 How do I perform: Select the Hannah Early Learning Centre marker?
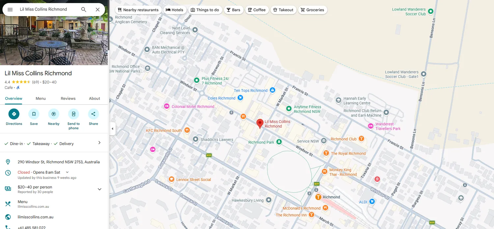click(338, 100)
